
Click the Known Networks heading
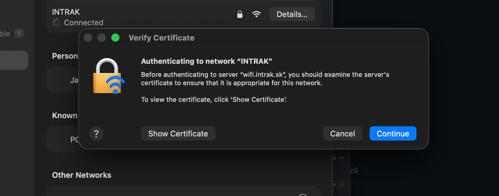coord(65,115)
